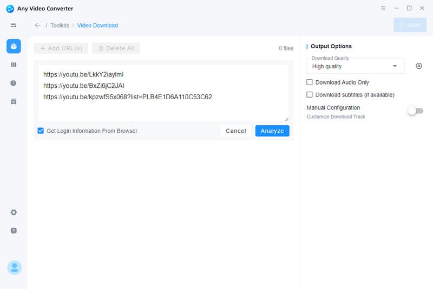Enable Download Audio Only checkbox
Viewport: 433px width, 289px height.
(310, 82)
